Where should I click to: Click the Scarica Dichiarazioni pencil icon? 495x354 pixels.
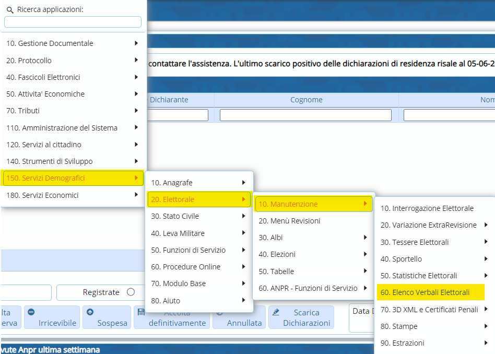click(x=276, y=312)
